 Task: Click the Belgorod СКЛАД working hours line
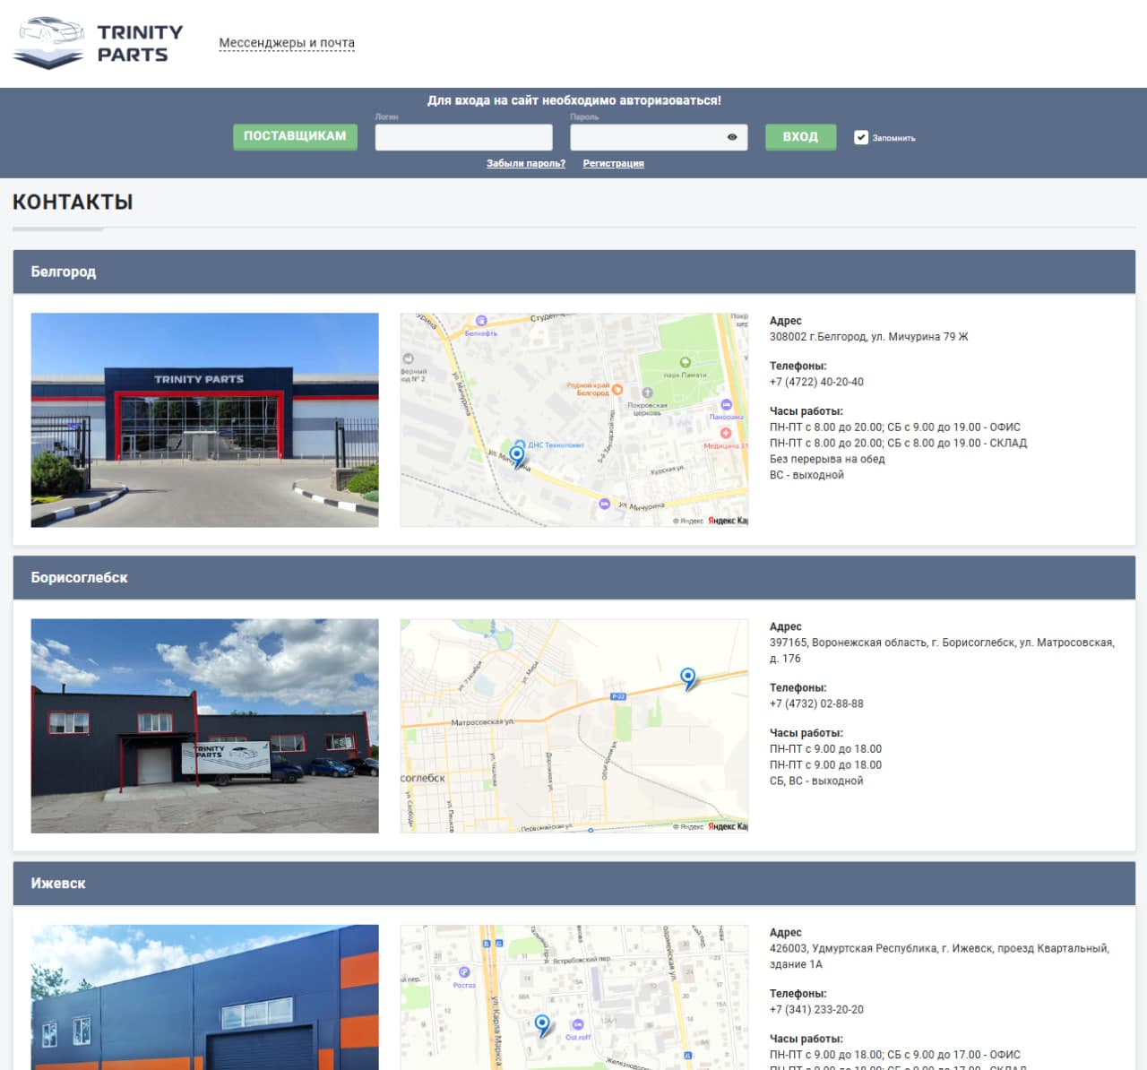coord(898,443)
